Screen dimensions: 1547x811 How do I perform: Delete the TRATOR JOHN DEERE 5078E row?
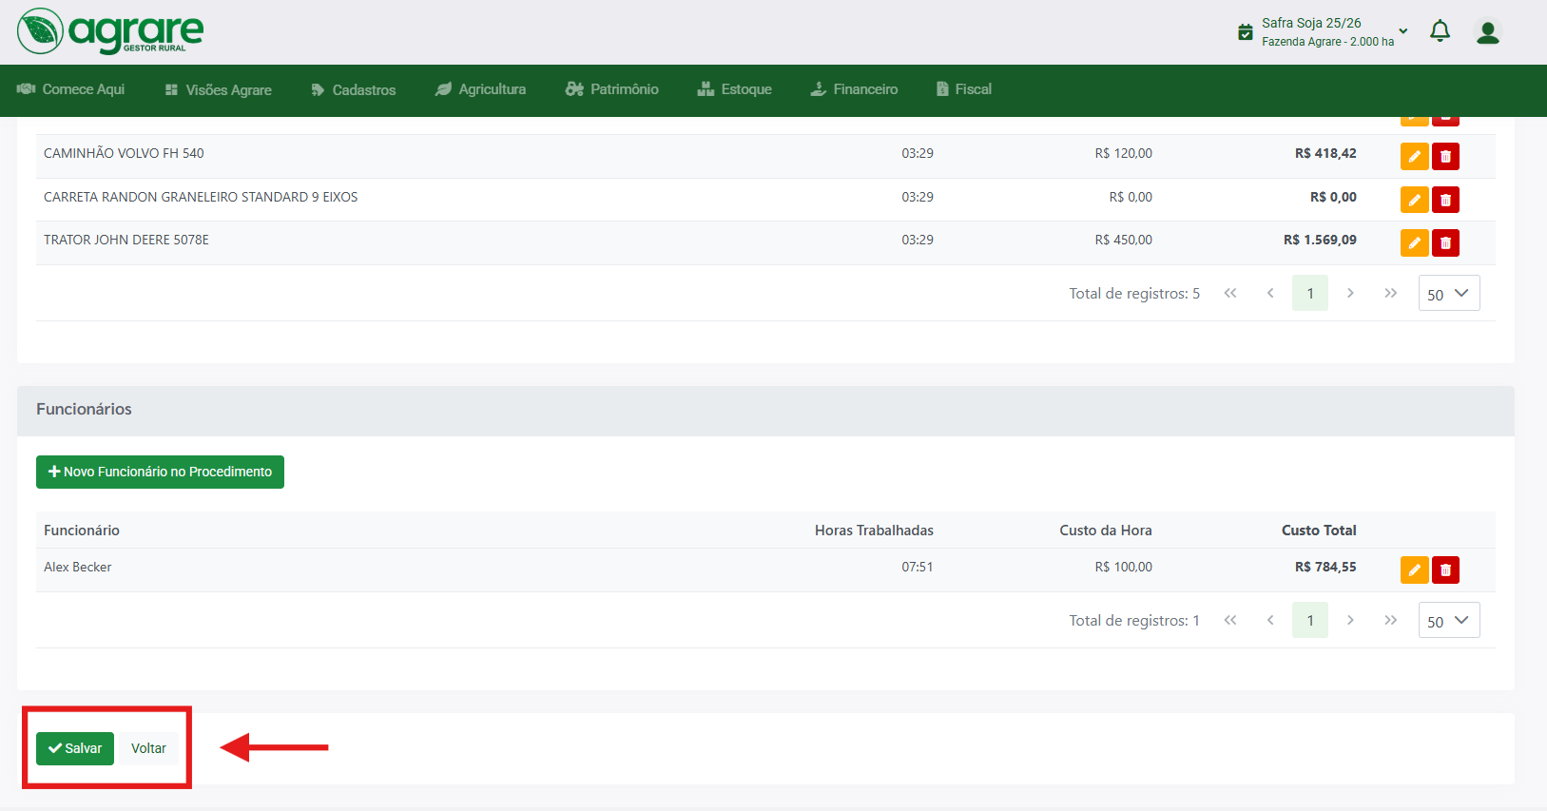click(1445, 242)
